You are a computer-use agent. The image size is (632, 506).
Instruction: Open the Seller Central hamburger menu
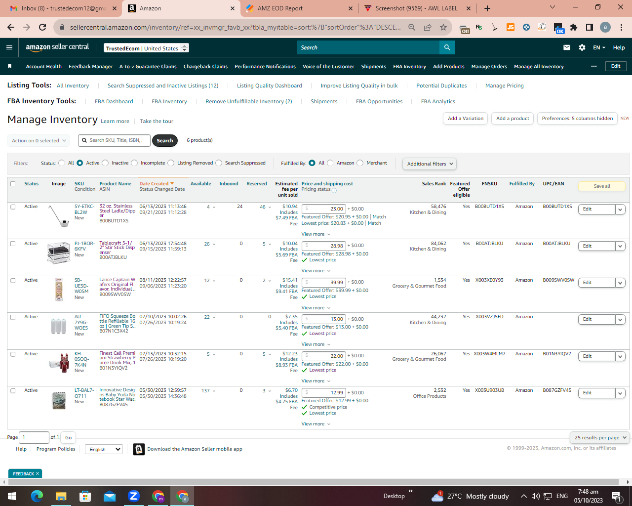9,47
